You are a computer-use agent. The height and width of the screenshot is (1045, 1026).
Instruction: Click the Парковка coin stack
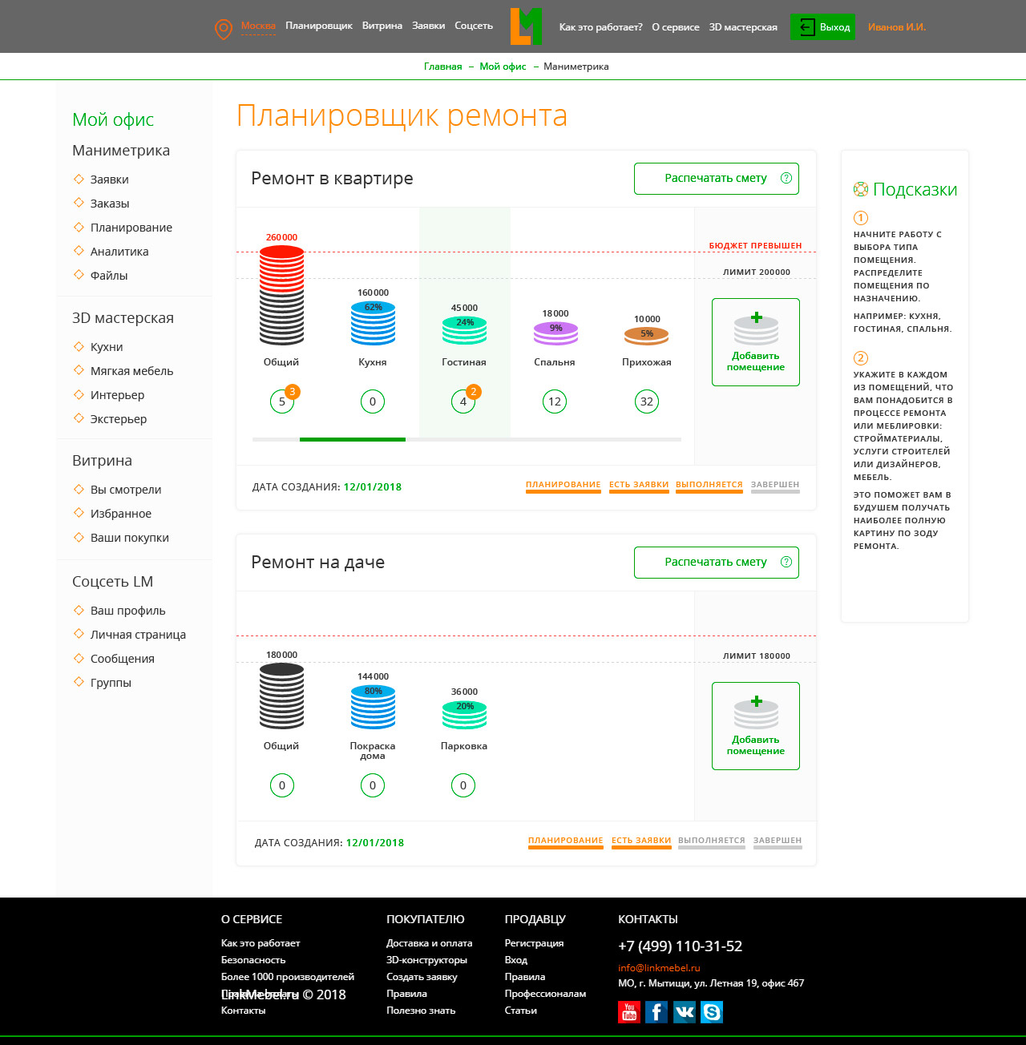pos(464,715)
